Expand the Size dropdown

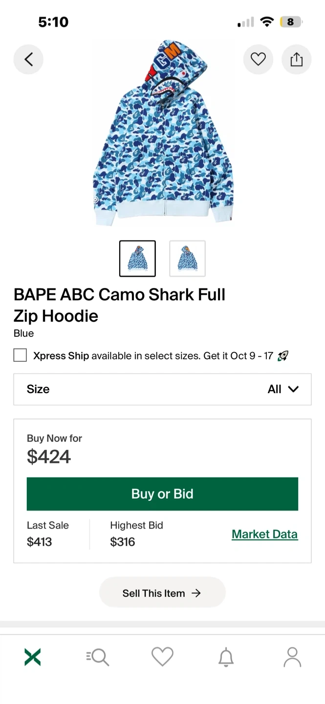point(162,389)
